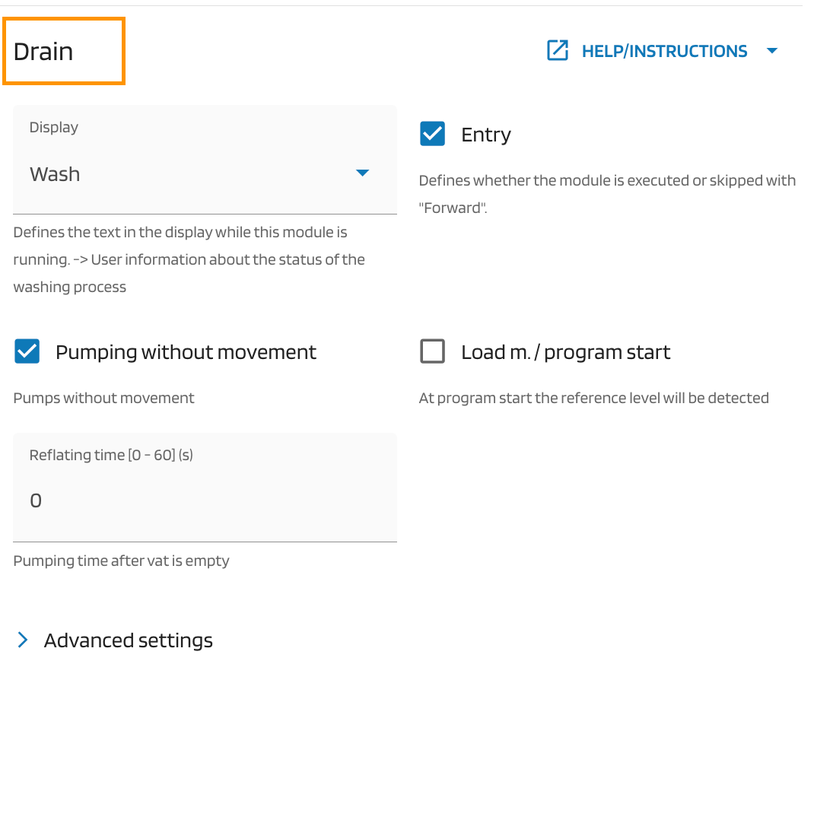Expand the Advanced settings chevron

coord(23,640)
